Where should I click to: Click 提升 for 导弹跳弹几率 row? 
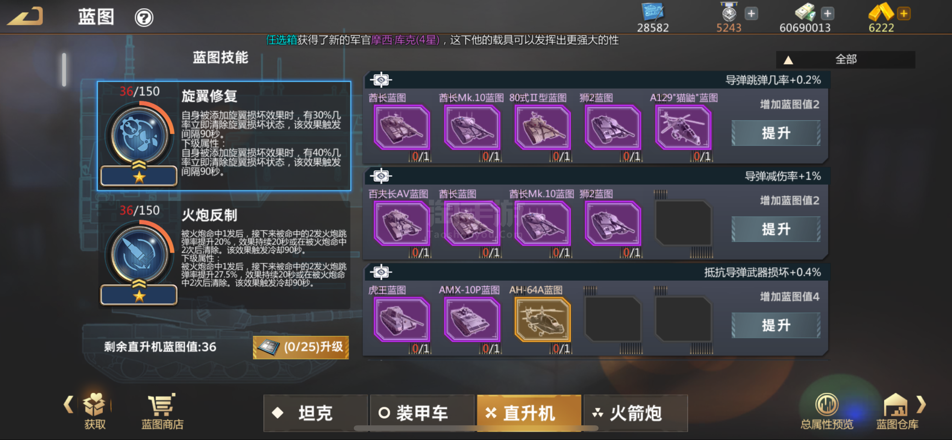pyautogui.click(x=776, y=133)
